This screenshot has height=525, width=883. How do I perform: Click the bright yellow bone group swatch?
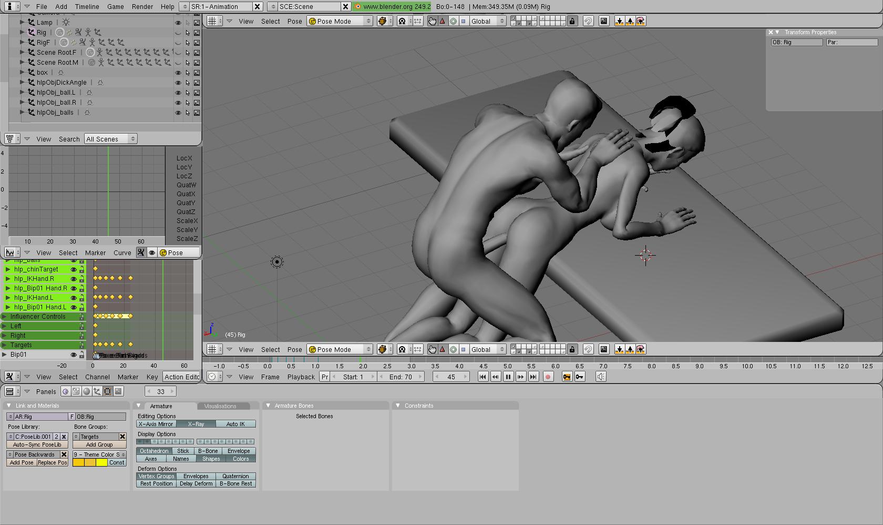point(101,463)
